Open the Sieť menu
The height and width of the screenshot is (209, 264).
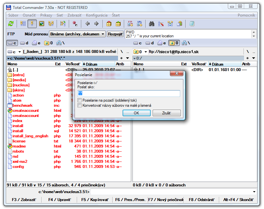coord(60,15)
